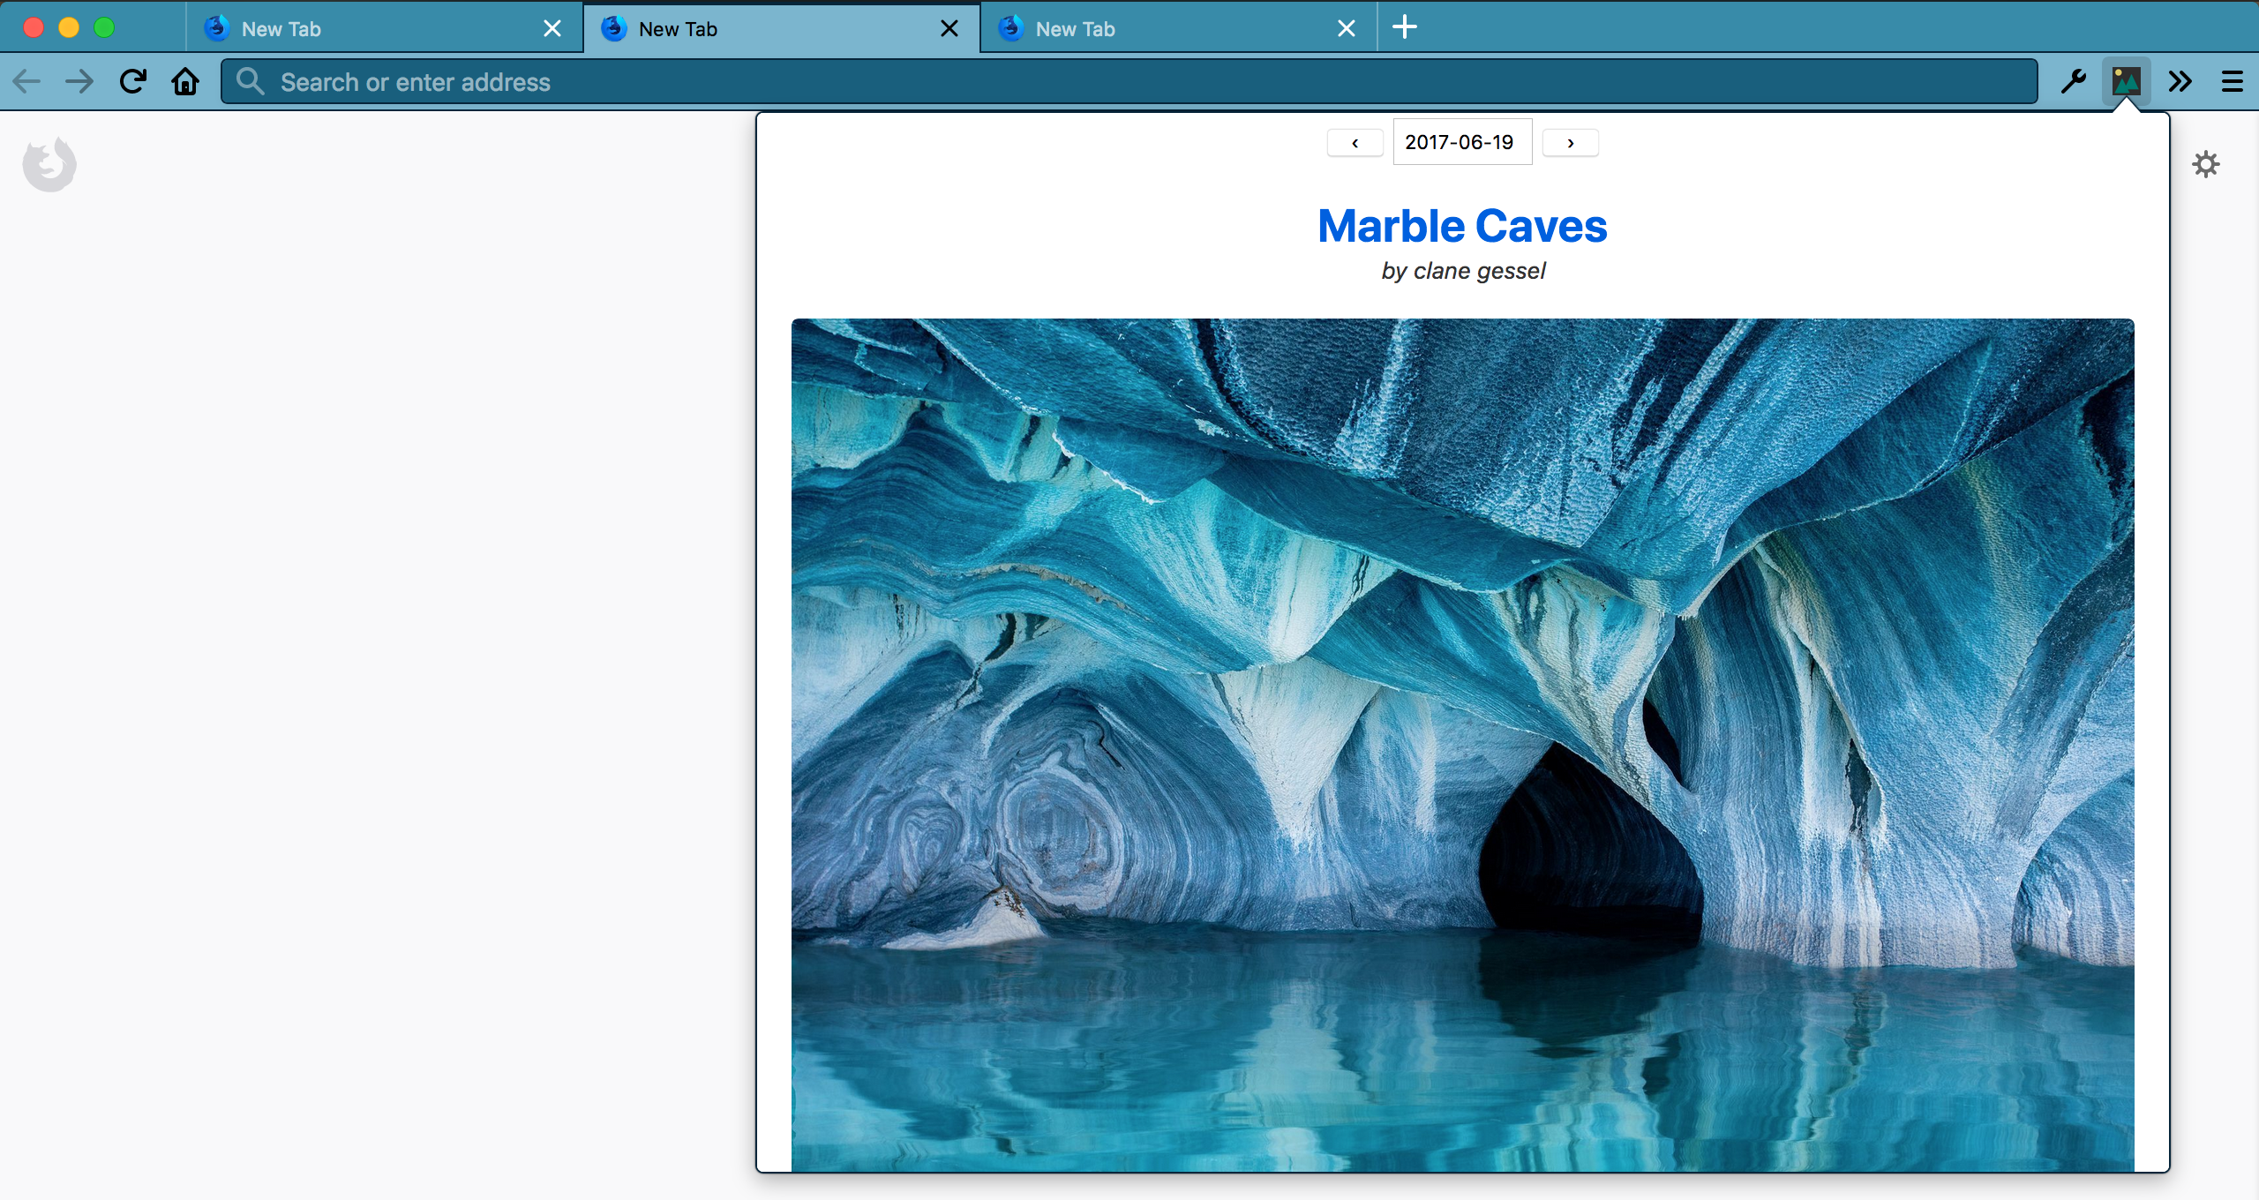
Task: Click the forward navigation arrow
Action: (x=79, y=82)
